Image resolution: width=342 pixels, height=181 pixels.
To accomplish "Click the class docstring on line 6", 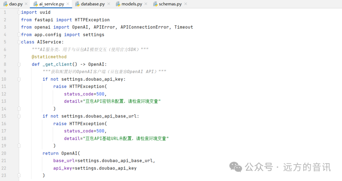I will click(90, 50).
